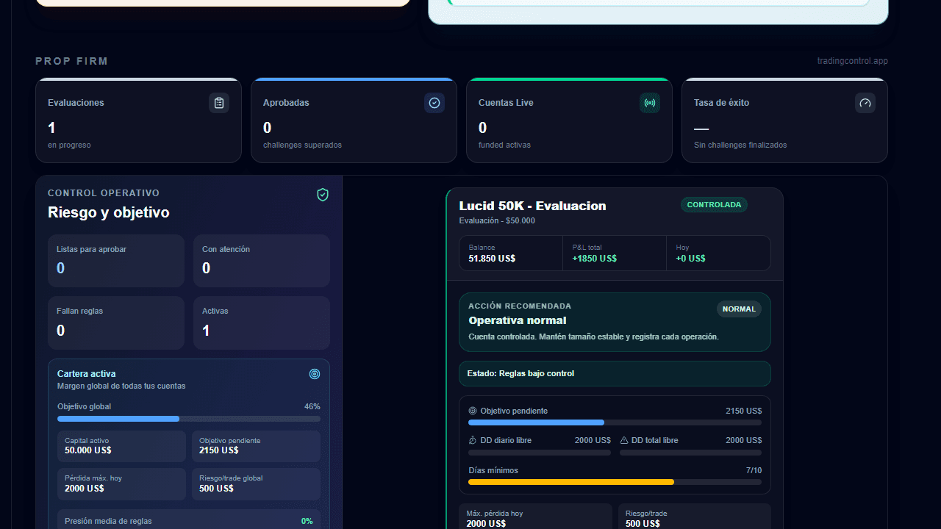Click the Evaluación - $50.000 subtitle

click(x=497, y=220)
